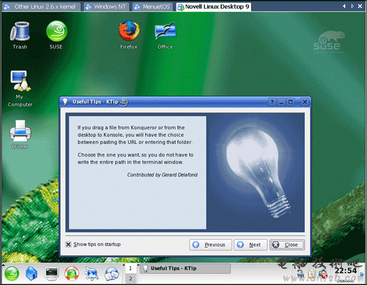The width and height of the screenshot is (367, 285).
Task: Click the Contributed by Gerard Delafond text
Action: pos(162,175)
